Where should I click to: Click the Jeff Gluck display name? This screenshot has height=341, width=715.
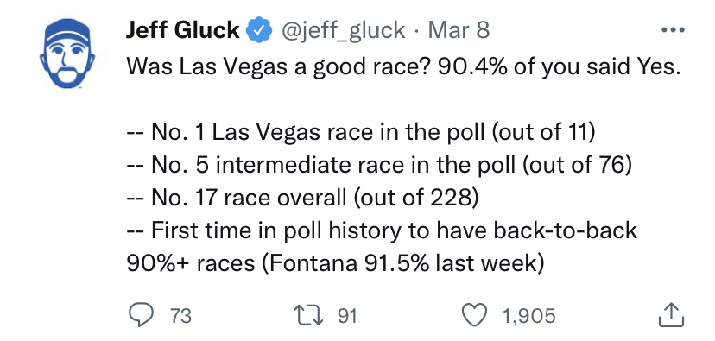click(183, 30)
